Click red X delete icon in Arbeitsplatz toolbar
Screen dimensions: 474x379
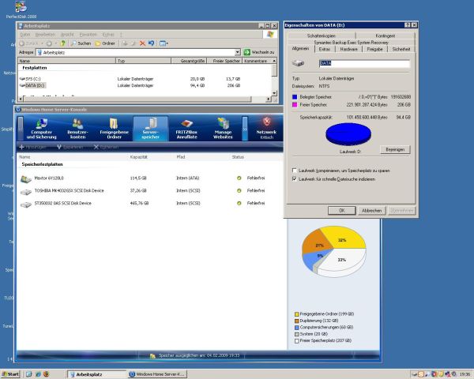(142, 43)
